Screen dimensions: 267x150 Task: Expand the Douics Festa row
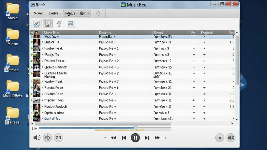click(43, 61)
